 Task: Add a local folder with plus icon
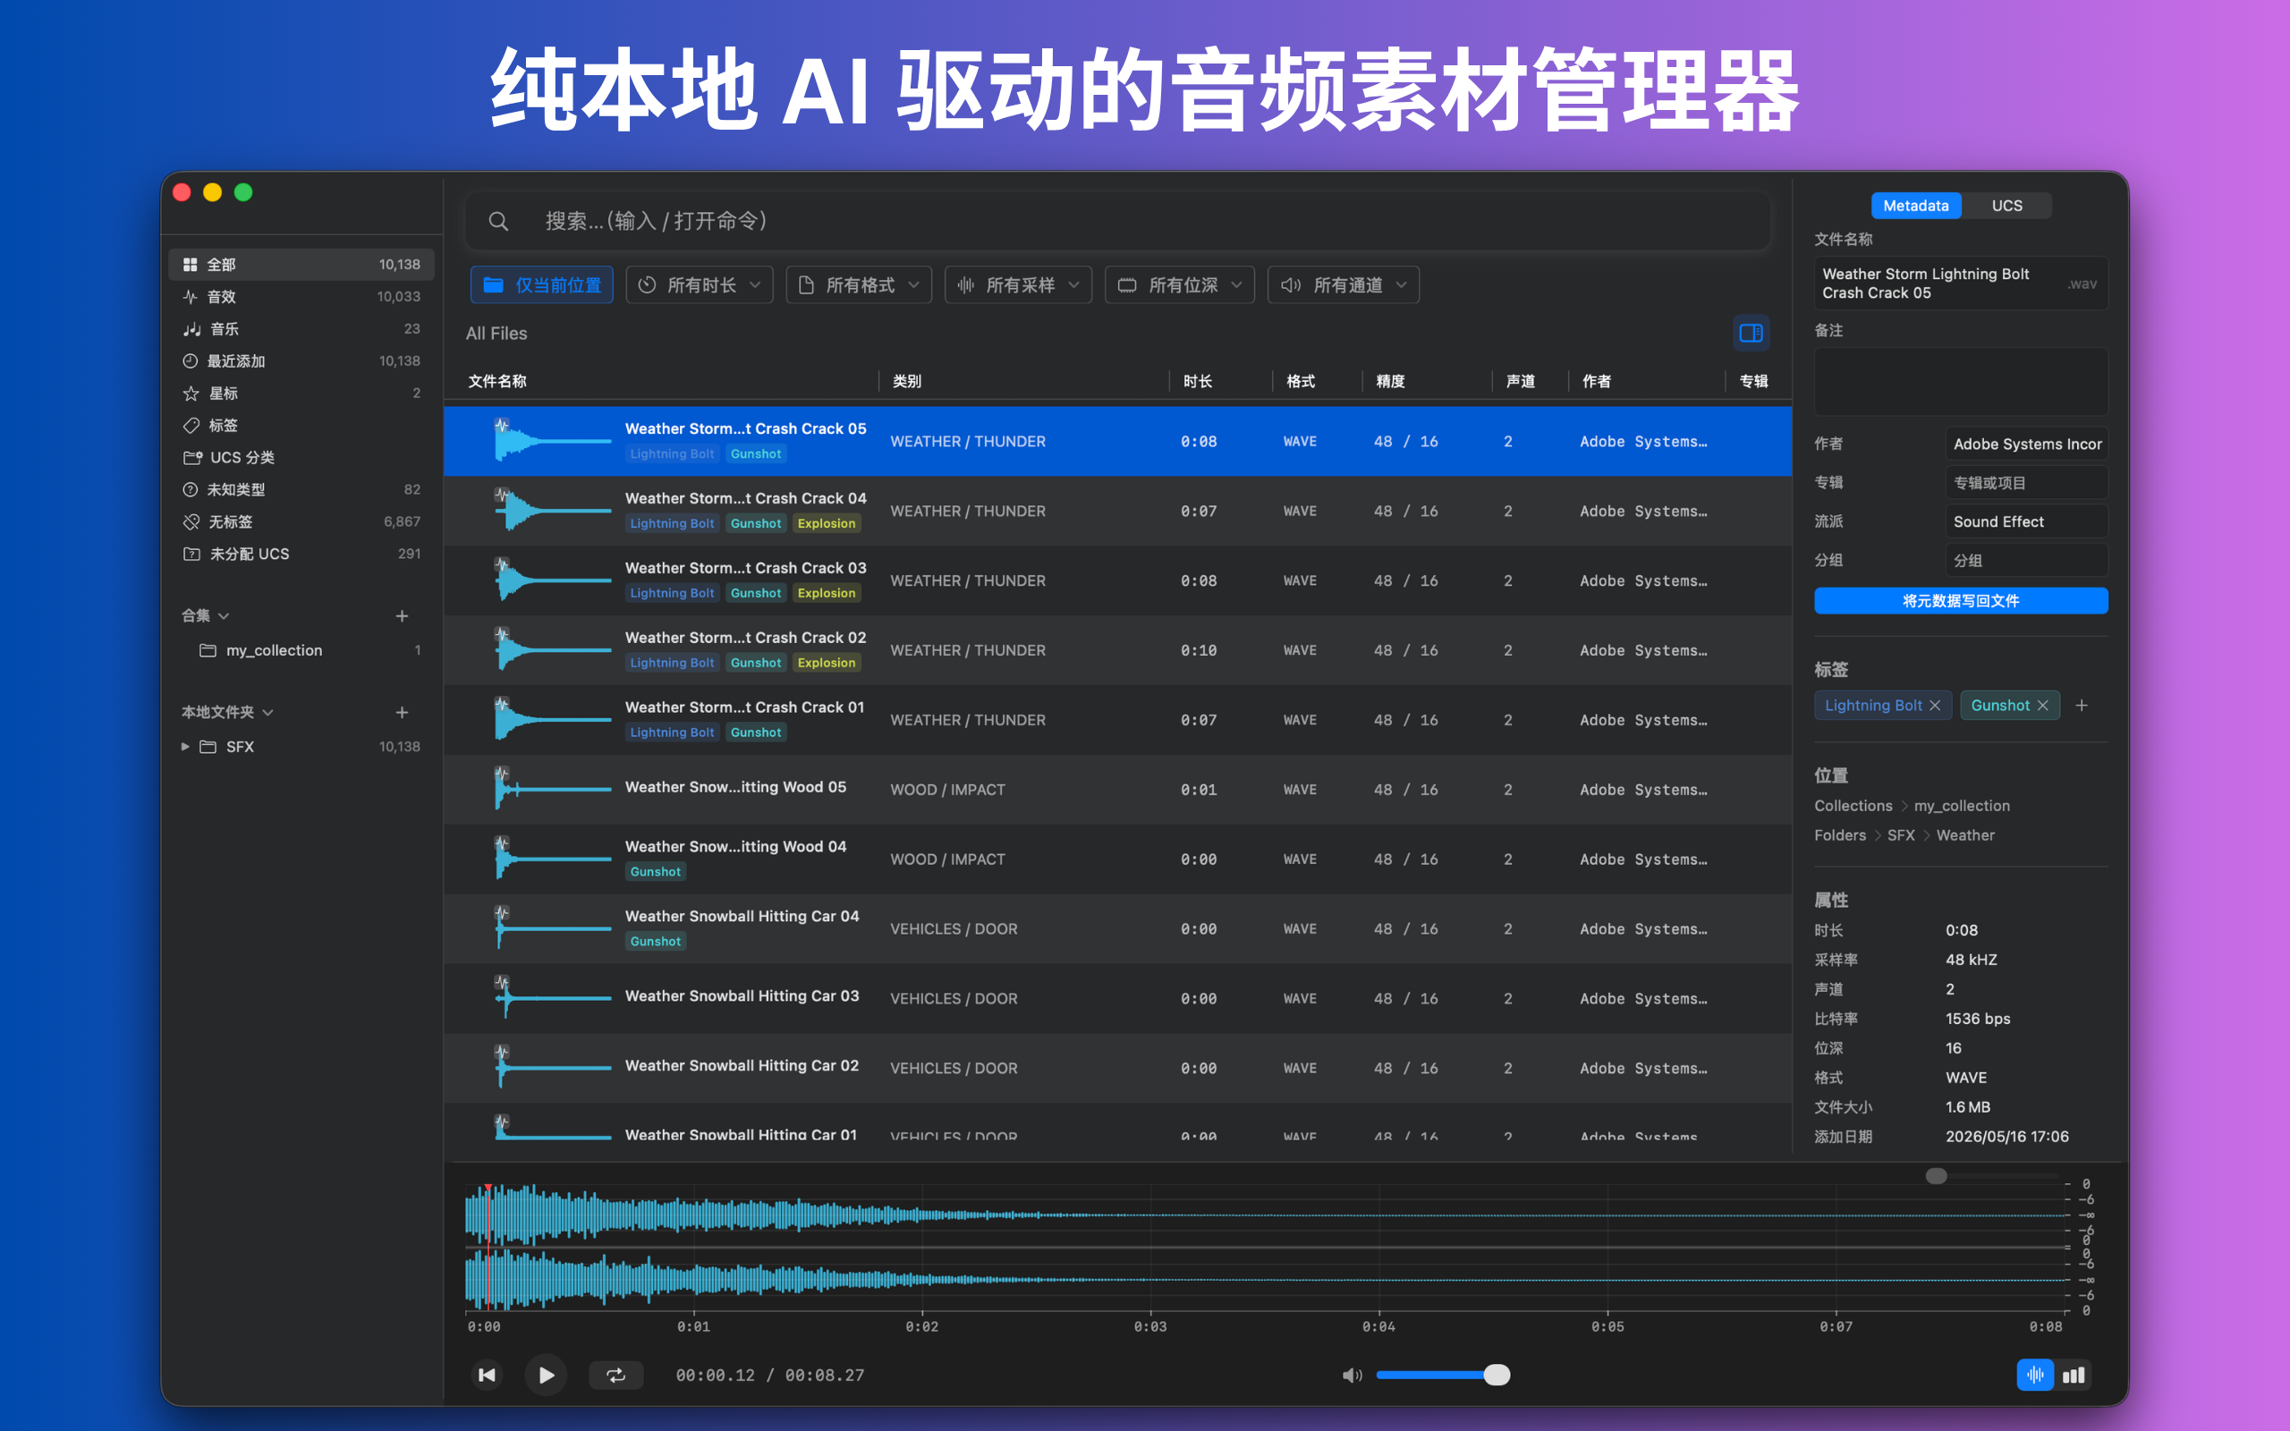click(403, 712)
